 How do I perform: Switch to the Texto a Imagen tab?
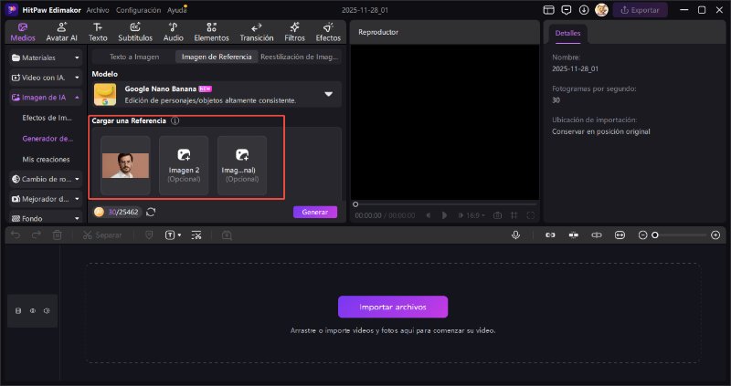134,57
